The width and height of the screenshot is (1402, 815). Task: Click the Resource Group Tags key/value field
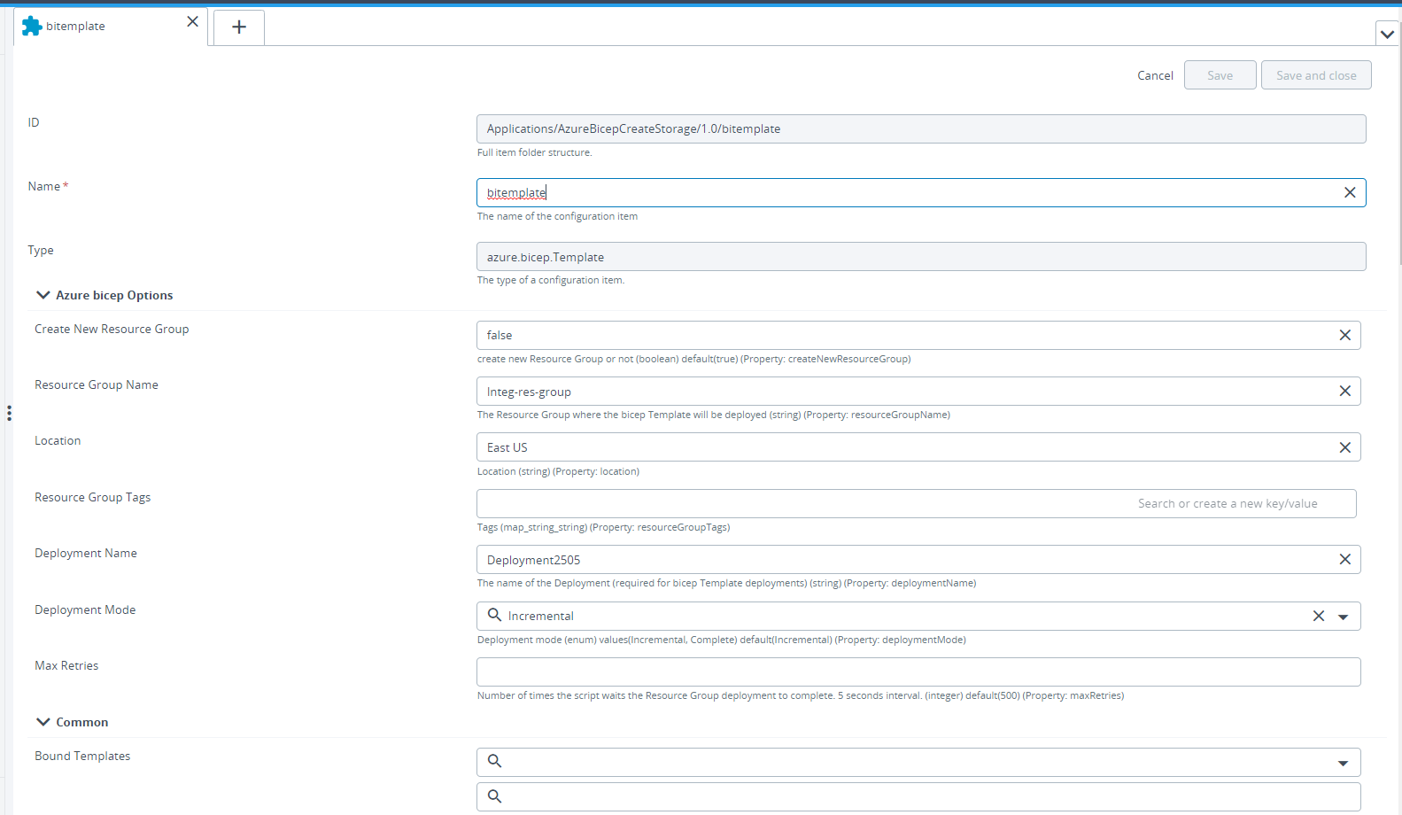click(916, 504)
